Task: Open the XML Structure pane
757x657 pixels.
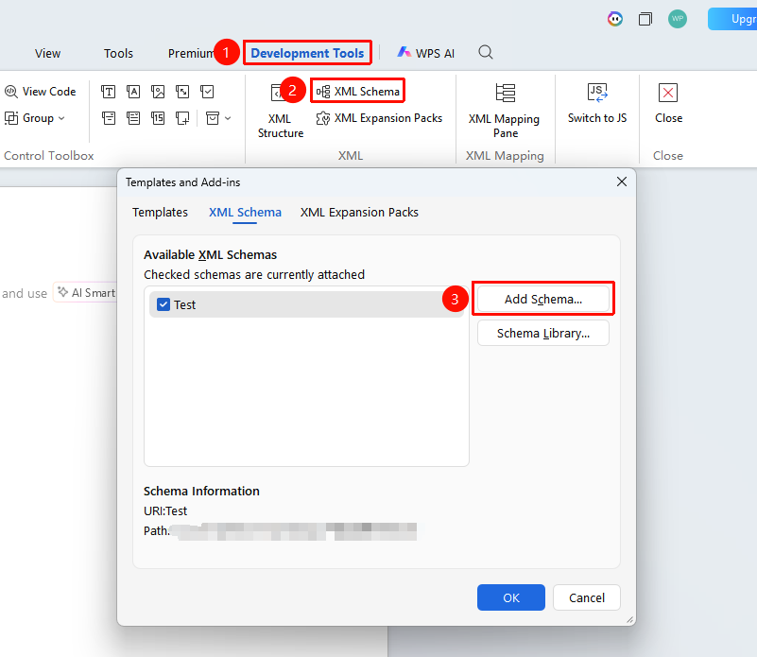Action: coord(280,111)
